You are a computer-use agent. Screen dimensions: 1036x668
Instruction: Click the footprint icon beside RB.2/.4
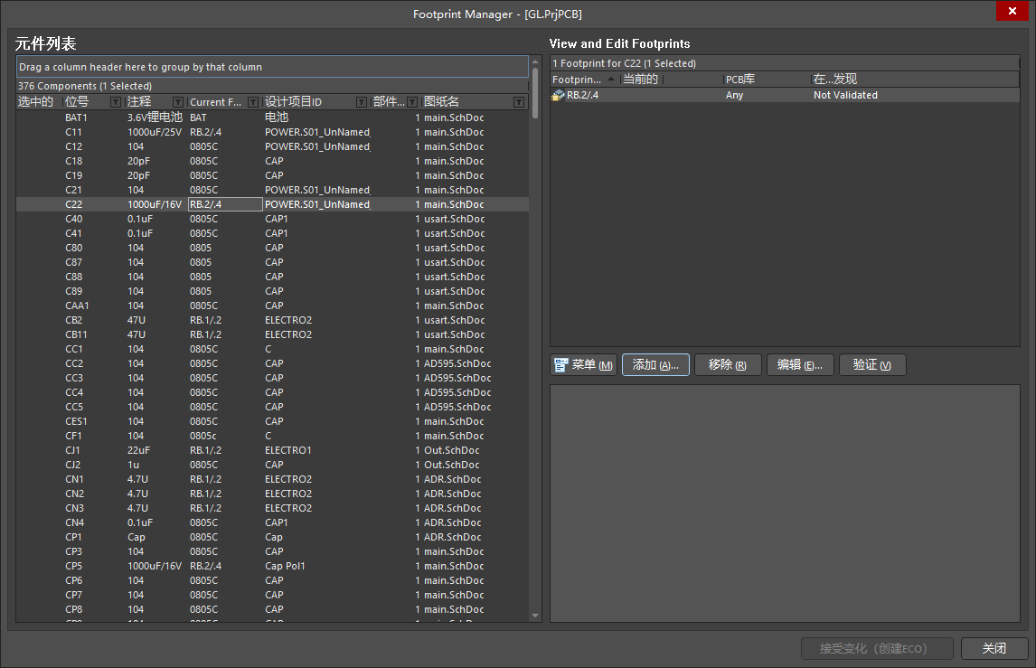(559, 95)
